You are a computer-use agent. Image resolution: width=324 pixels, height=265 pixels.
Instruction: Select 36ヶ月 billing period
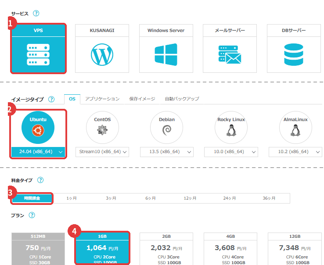pos(269,198)
